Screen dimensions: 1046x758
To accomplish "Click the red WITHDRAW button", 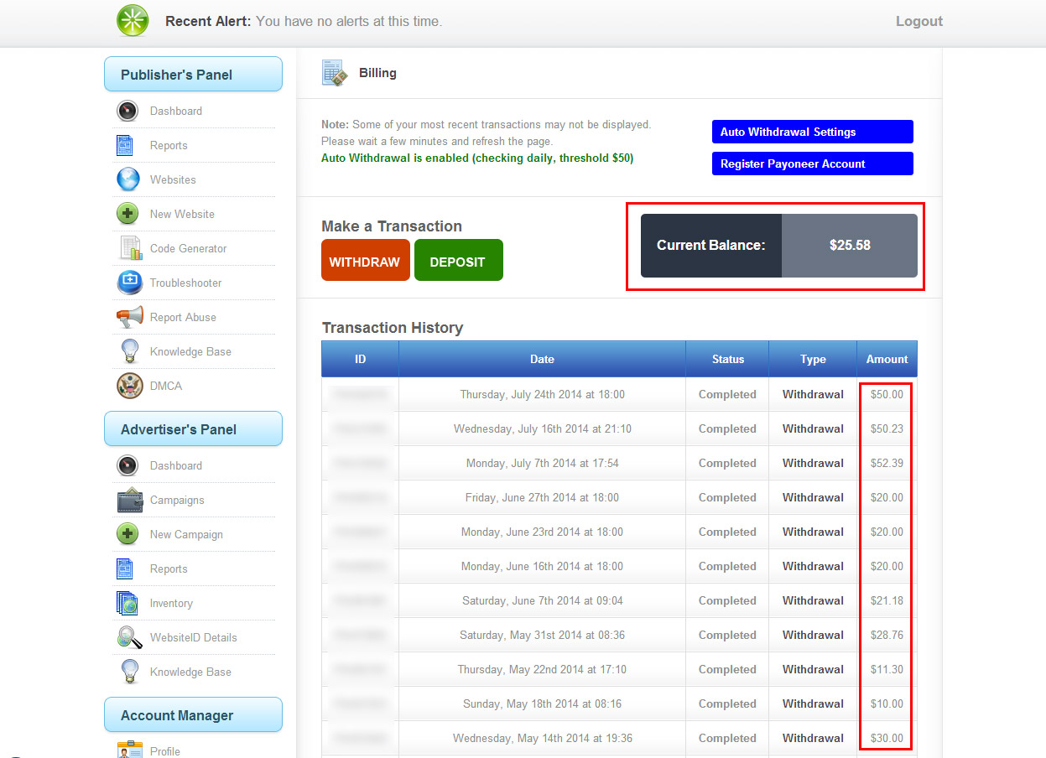I will 366,260.
